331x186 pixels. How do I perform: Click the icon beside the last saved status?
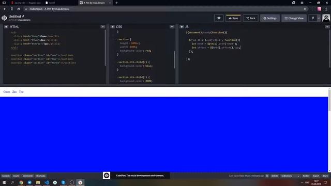point(267,176)
